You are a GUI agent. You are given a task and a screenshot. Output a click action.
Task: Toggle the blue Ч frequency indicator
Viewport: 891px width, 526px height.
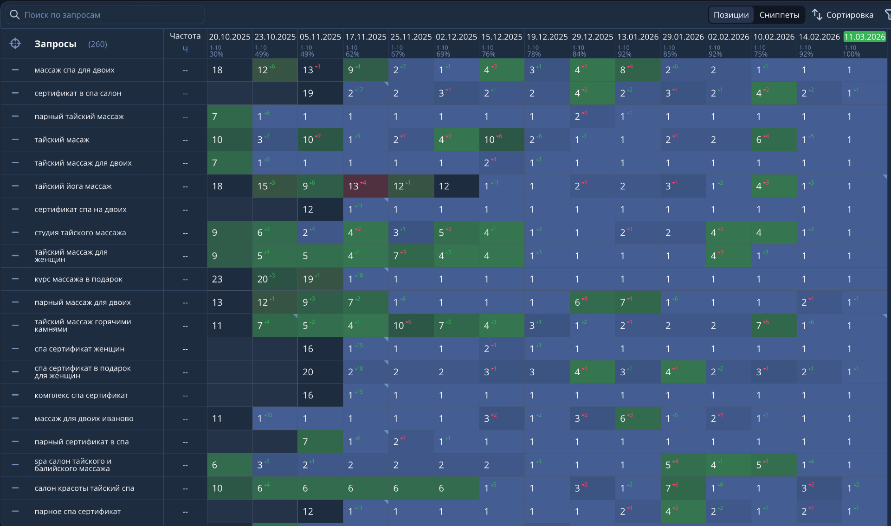[185, 49]
